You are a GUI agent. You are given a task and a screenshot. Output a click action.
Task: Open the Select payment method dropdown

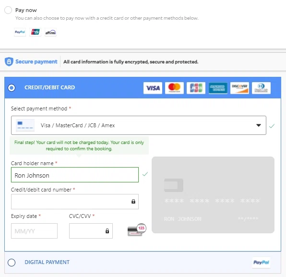pos(138,125)
